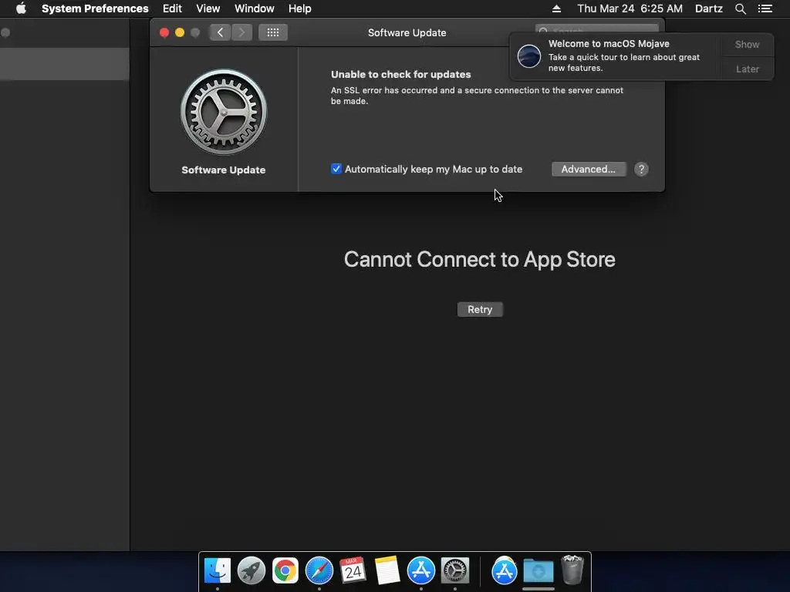This screenshot has width=790, height=592.
Task: Click the Advanced... button
Action: [x=589, y=169]
